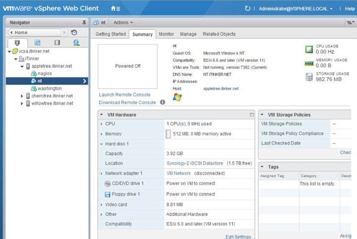Click the storage usage icon

point(309,77)
